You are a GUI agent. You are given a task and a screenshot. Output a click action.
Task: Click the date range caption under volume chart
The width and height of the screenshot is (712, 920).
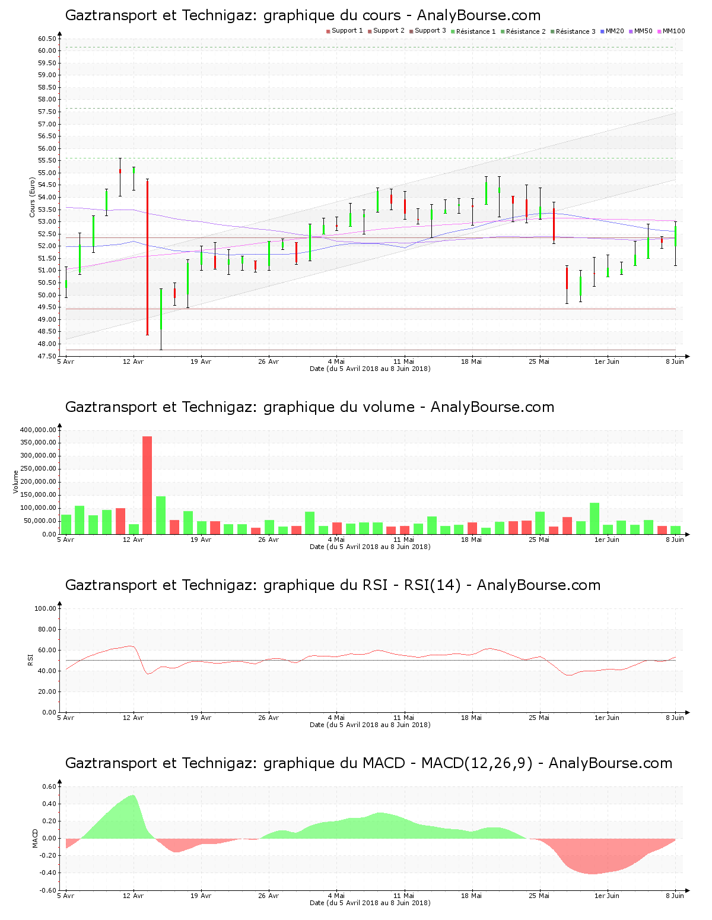point(370,547)
